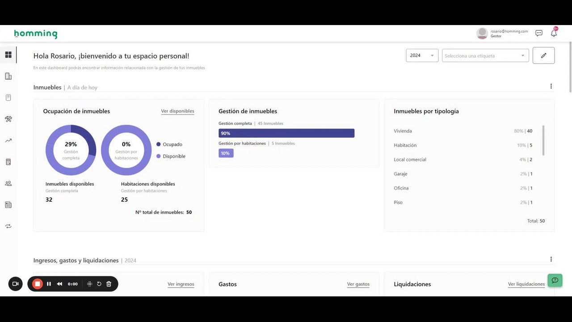Click the pencil edit dashboard button
Image resolution: width=572 pixels, height=322 pixels.
coord(543,55)
